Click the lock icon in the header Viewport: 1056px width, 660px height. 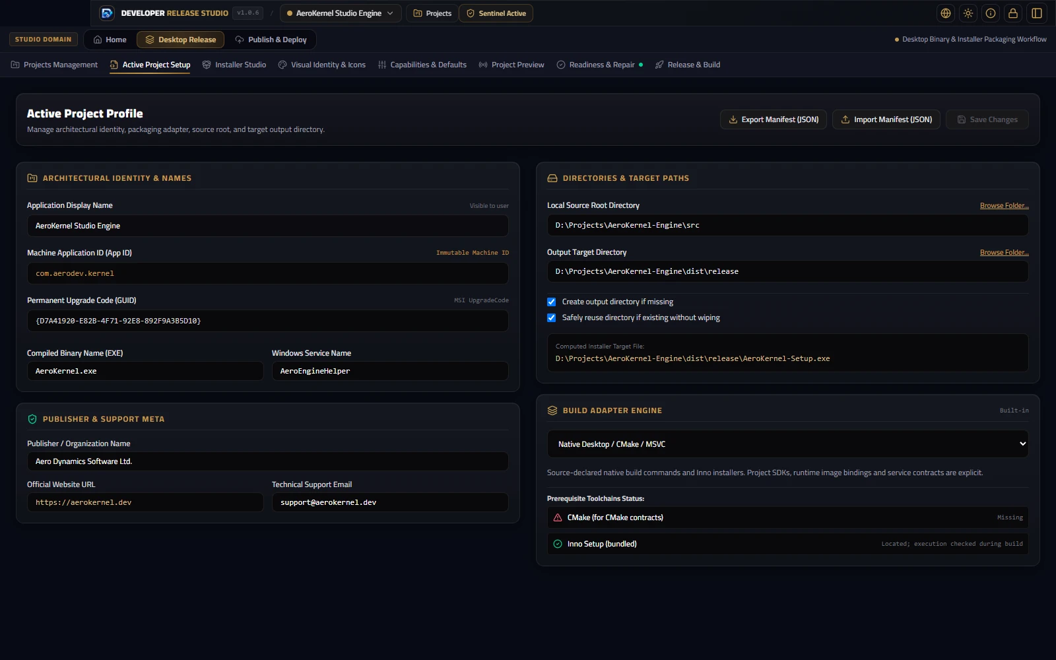pyautogui.click(x=1013, y=13)
